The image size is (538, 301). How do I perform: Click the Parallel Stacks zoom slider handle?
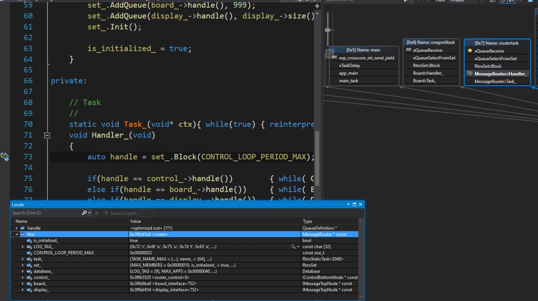pyautogui.click(x=329, y=30)
